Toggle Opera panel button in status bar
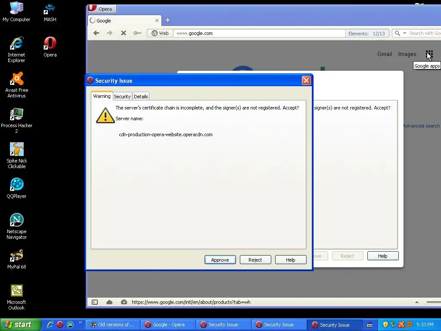This screenshot has width=441, height=331. [95, 302]
